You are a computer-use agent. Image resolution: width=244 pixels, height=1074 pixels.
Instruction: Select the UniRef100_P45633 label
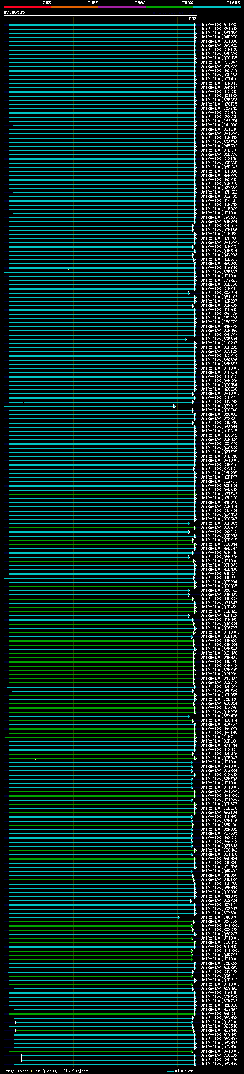point(219,146)
